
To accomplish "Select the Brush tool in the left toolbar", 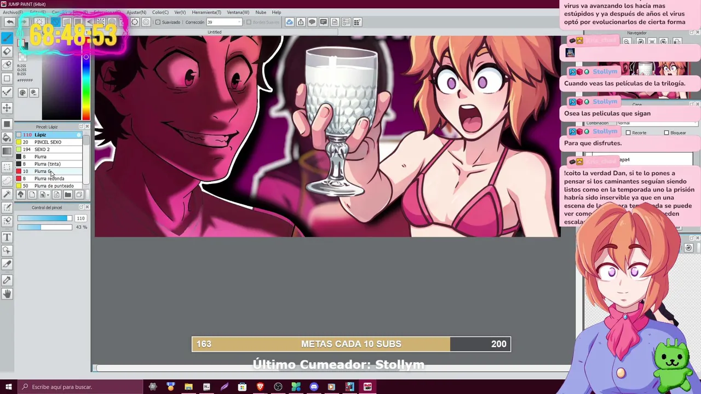I will pyautogui.click(x=7, y=38).
